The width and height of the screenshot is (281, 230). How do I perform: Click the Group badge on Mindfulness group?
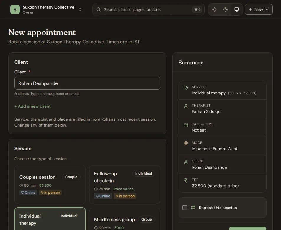146,219
